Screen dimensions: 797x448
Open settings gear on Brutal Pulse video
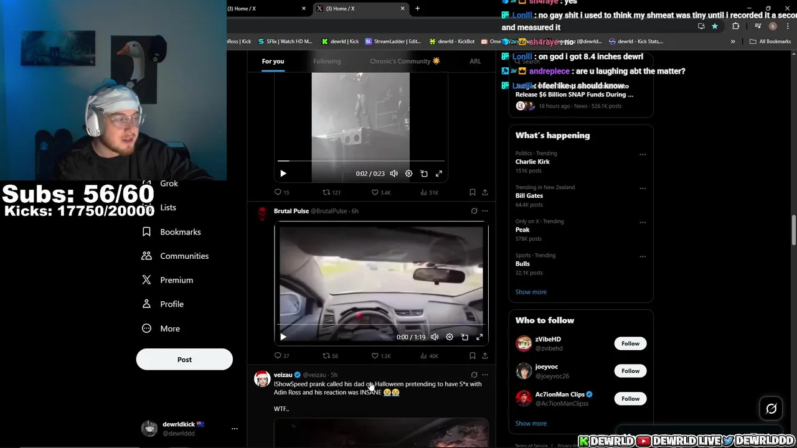pyautogui.click(x=450, y=337)
